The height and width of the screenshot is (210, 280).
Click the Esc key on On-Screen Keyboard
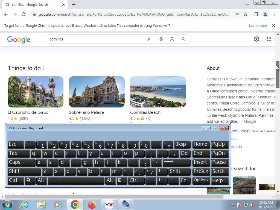[16, 144]
